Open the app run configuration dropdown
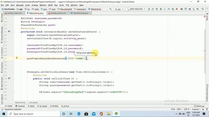The height and width of the screenshot is (117, 209). pyautogui.click(x=119, y=9)
